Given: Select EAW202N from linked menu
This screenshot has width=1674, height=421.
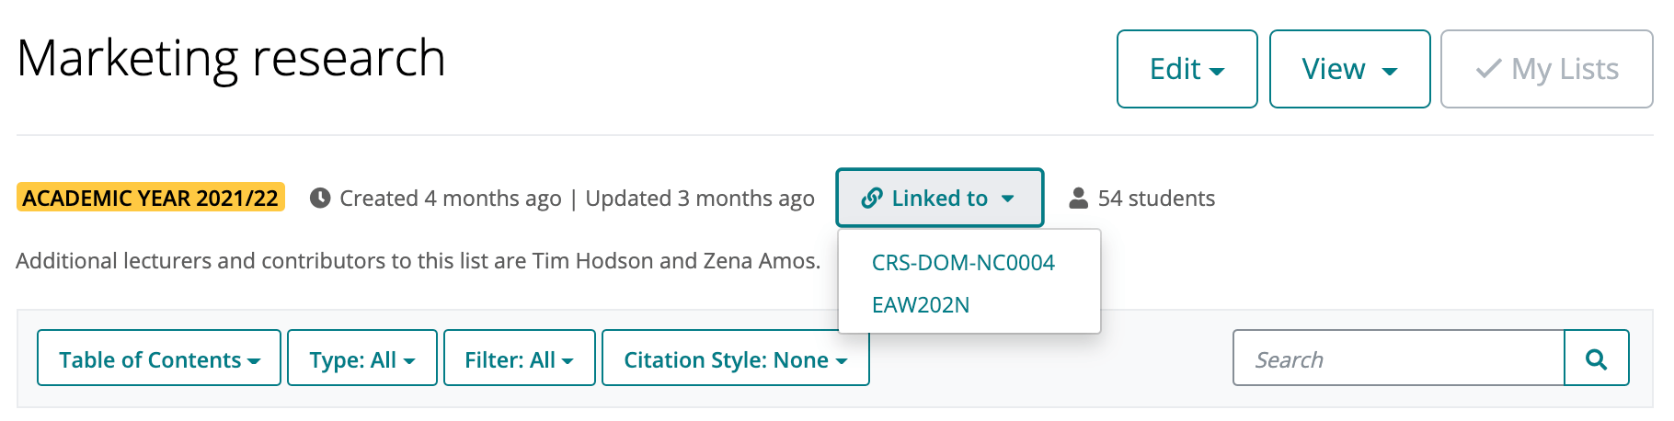Looking at the screenshot, I should click(x=921, y=305).
